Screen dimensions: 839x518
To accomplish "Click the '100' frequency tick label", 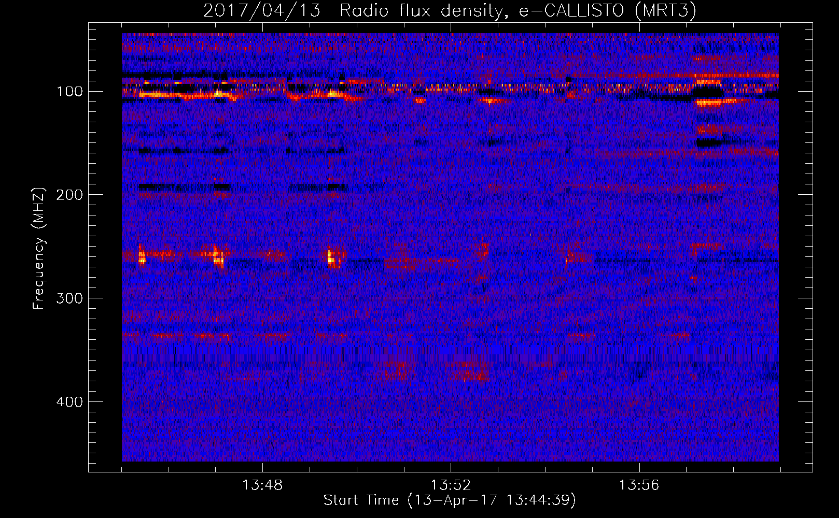I will (x=69, y=92).
